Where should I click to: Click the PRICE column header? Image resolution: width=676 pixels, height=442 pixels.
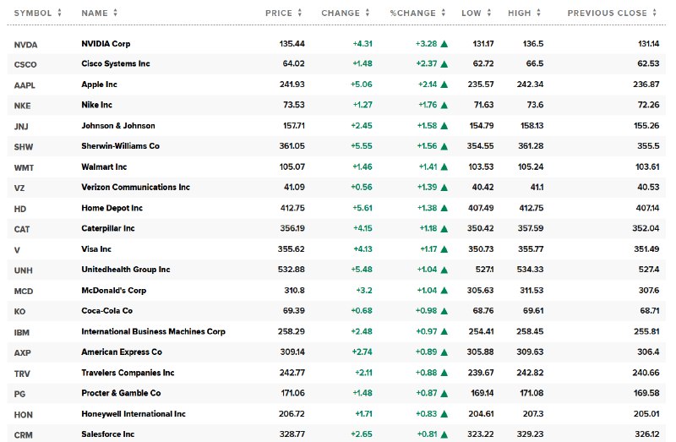279,13
